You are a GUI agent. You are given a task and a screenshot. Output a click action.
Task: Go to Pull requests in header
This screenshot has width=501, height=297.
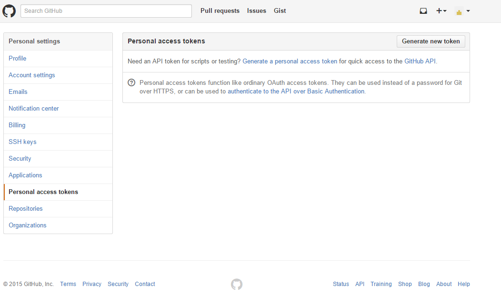point(220,11)
